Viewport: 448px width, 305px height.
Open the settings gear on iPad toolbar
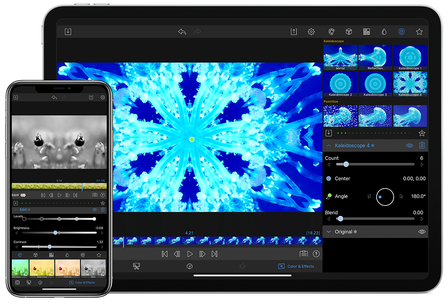pos(311,32)
